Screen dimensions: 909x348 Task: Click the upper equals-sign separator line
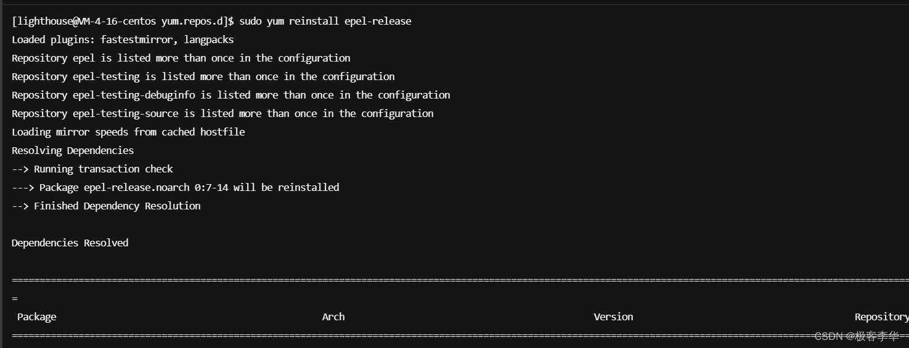click(x=431, y=280)
